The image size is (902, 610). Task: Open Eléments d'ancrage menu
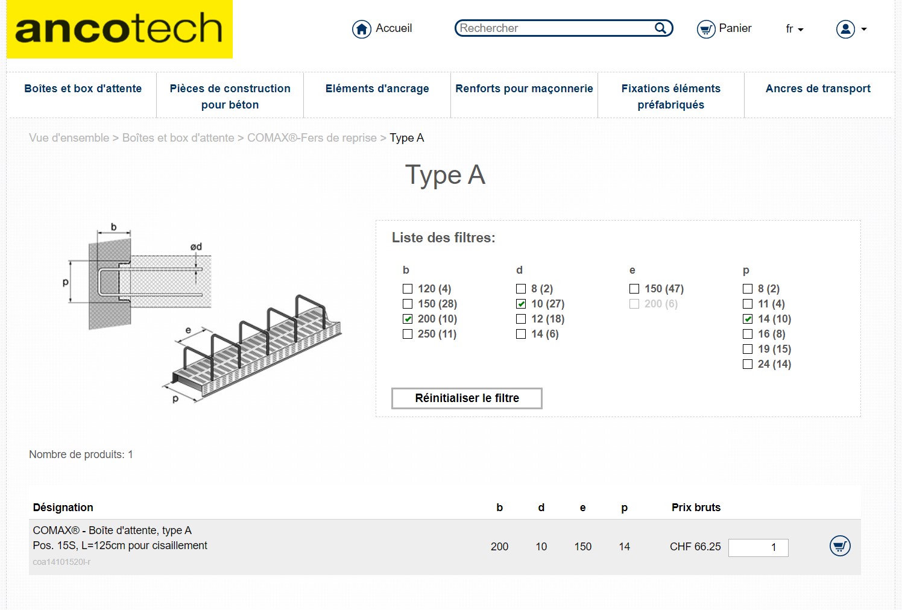pos(377,89)
